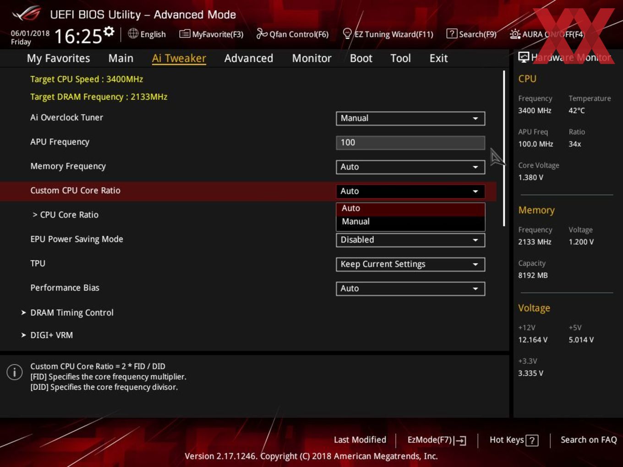Switch to the My Favorites tab
Viewport: 623px width, 467px height.
pos(58,58)
